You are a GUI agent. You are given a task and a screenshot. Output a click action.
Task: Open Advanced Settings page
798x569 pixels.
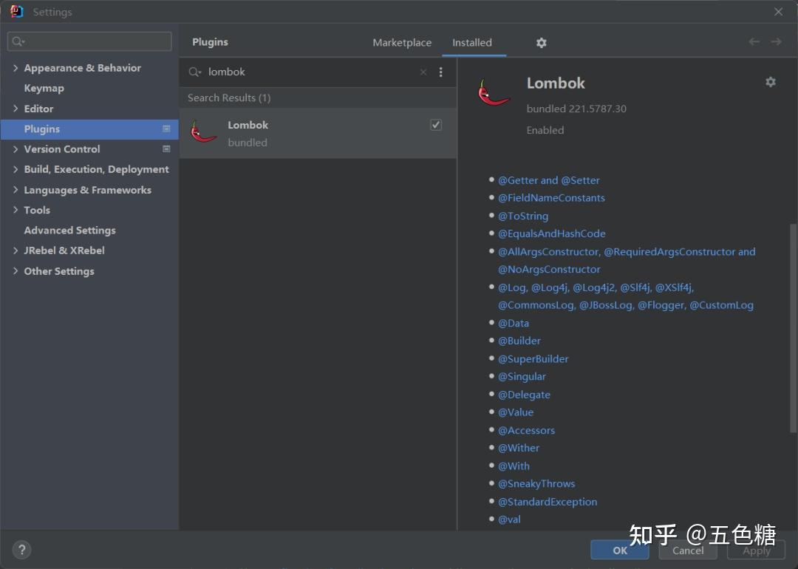[x=69, y=230]
